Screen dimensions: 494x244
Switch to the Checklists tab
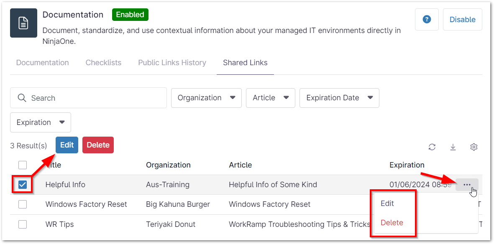click(103, 62)
